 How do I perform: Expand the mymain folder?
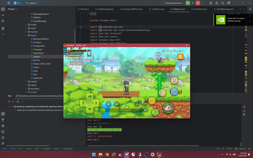[x=26, y=32]
